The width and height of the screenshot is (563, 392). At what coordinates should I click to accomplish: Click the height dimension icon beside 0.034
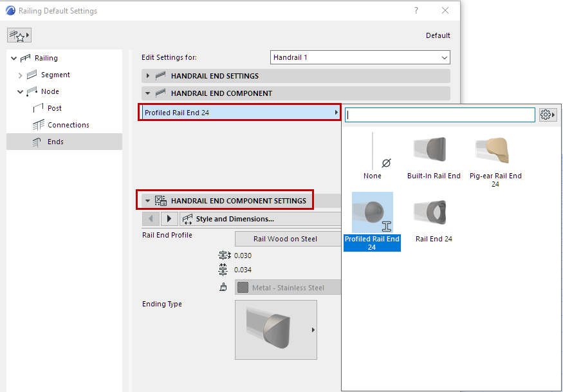(223, 270)
